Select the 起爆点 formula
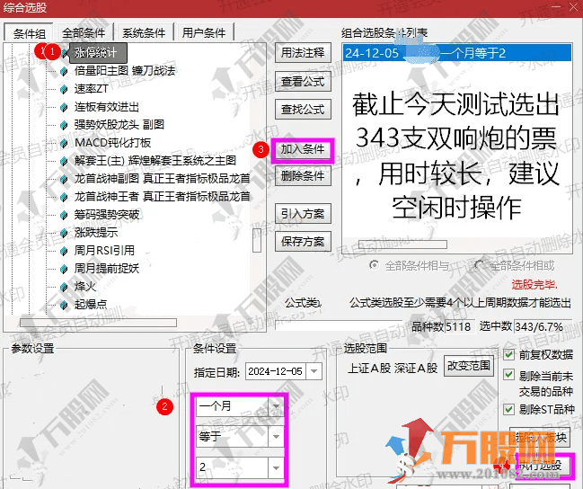The height and width of the screenshot is (489, 583). pyautogui.click(x=91, y=305)
